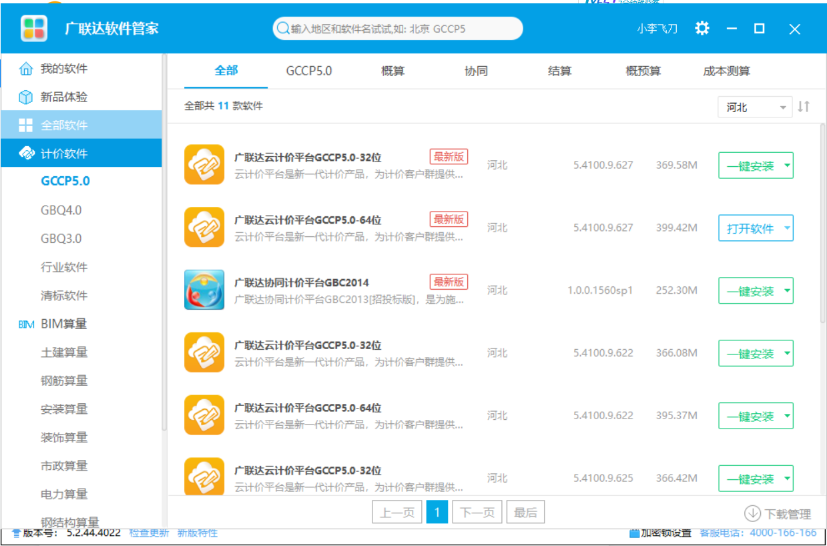Click the search magnifier icon
This screenshot has width=827, height=546.
(x=284, y=29)
